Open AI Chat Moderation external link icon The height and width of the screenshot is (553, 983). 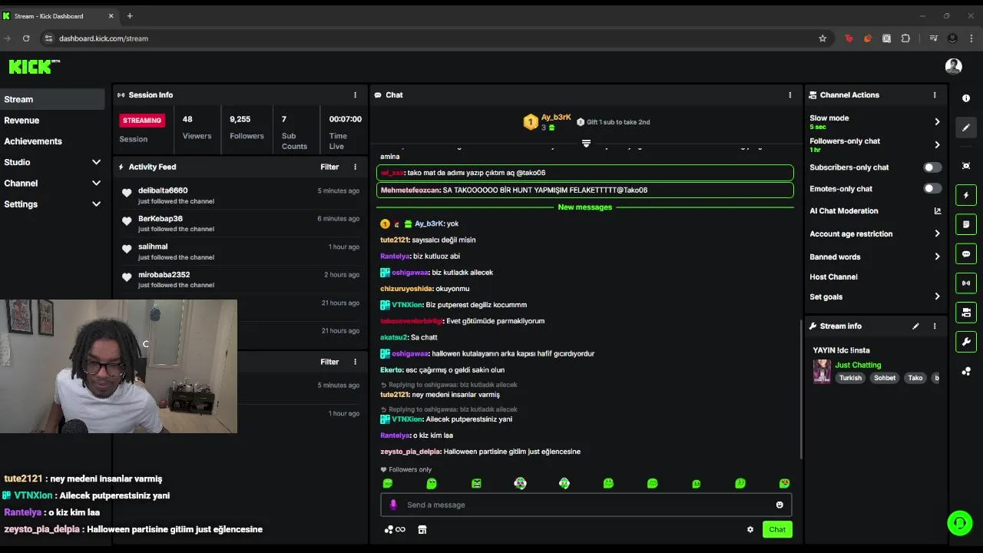937,211
